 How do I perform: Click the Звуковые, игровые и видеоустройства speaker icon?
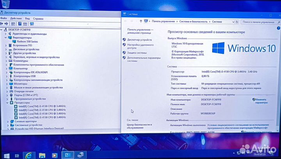(10, 57)
